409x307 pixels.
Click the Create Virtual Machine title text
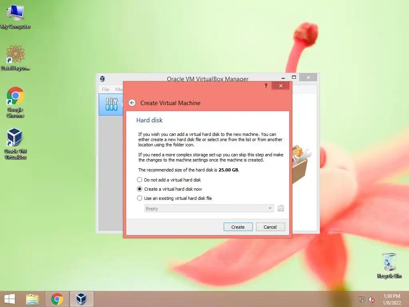pos(170,103)
